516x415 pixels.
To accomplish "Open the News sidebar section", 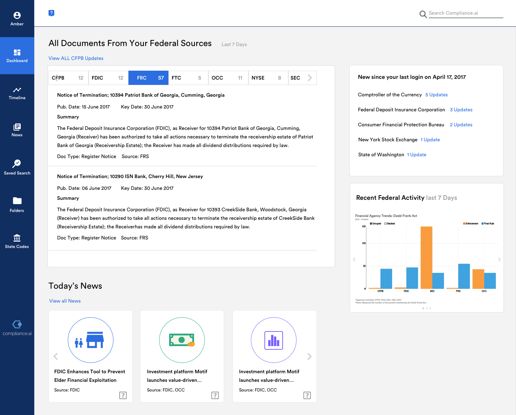I will pyautogui.click(x=17, y=130).
